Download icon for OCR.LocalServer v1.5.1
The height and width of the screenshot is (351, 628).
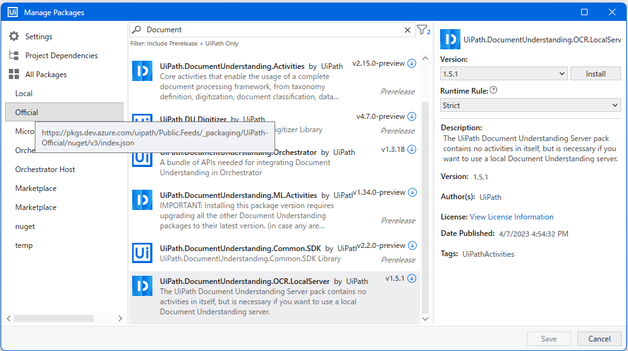[x=412, y=278]
